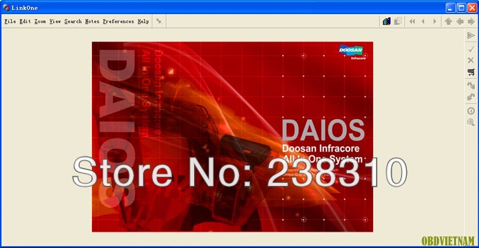
Task: Open the colorful bookshelf library icon
Action: (386, 21)
